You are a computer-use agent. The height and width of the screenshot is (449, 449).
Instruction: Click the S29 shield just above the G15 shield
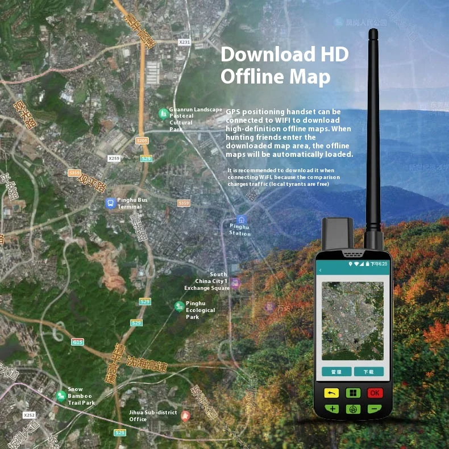(x=136, y=323)
